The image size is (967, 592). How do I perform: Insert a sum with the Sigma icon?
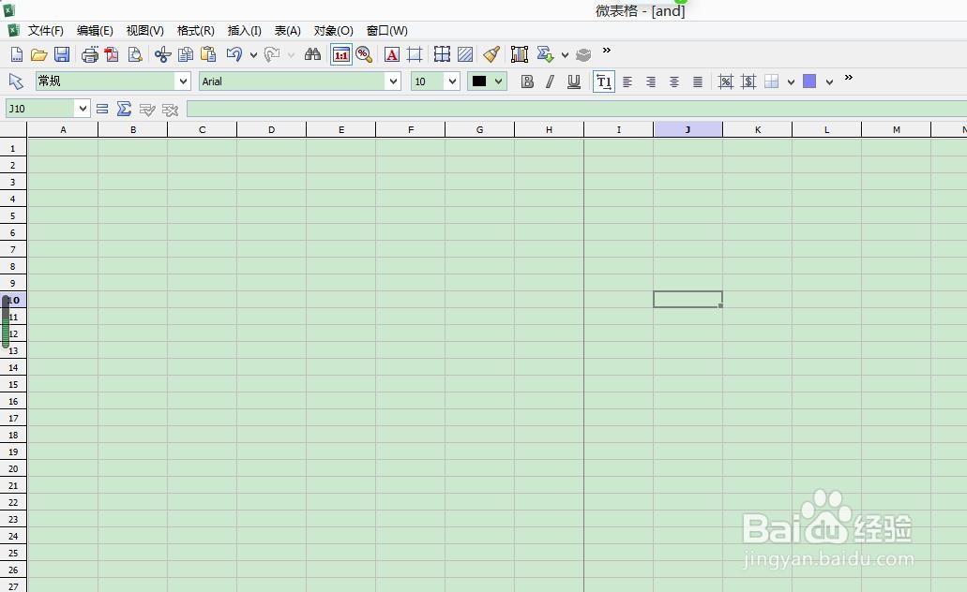[x=124, y=109]
